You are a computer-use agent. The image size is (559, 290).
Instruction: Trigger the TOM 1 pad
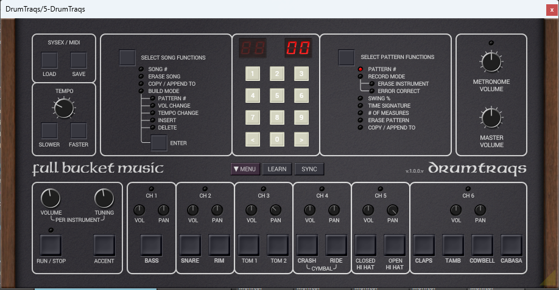[248, 245]
